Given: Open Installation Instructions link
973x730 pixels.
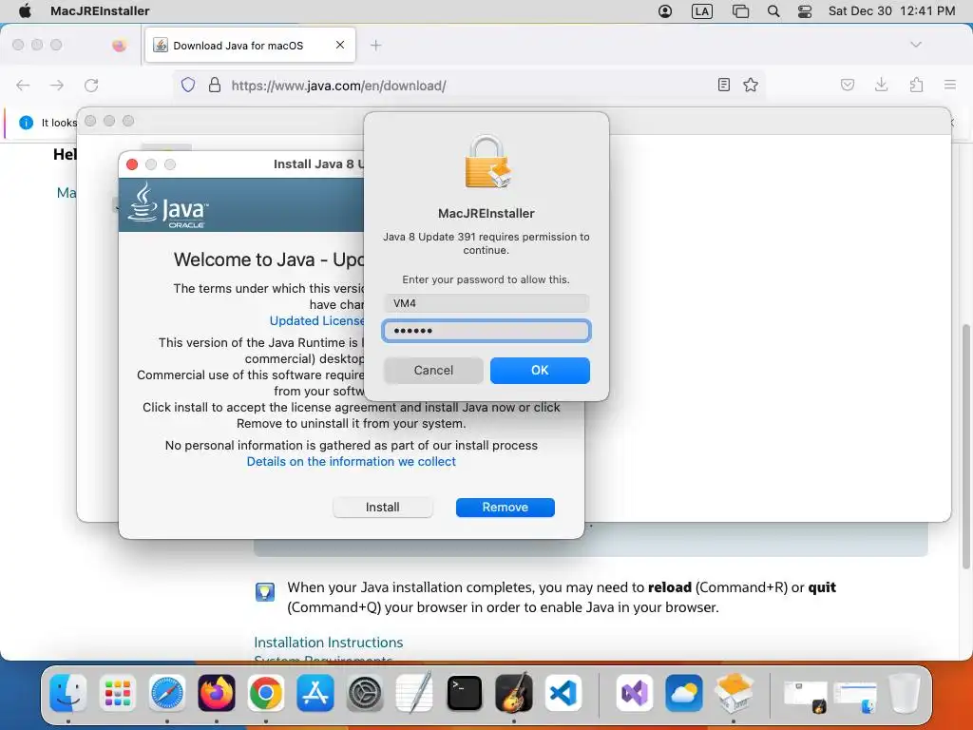Looking at the screenshot, I should point(328,642).
